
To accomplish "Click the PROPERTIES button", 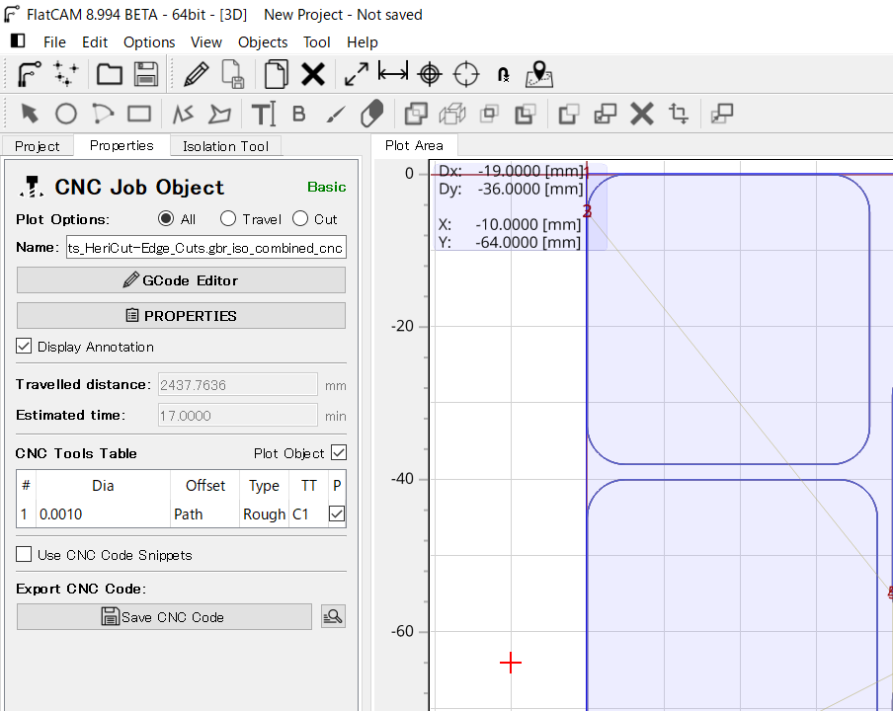I will 181,315.
